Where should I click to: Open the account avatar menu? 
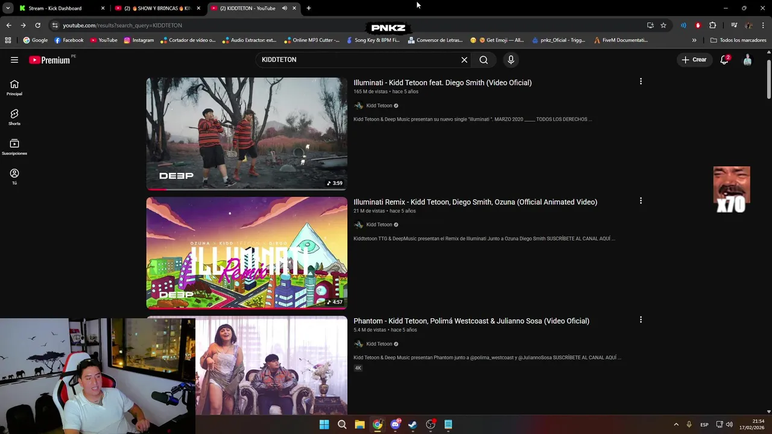(x=747, y=60)
